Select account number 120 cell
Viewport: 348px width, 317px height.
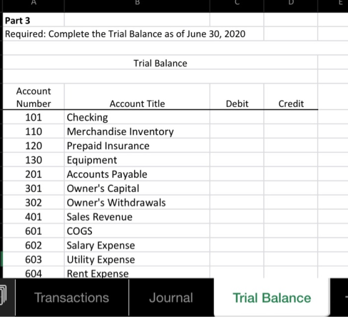[34, 145]
